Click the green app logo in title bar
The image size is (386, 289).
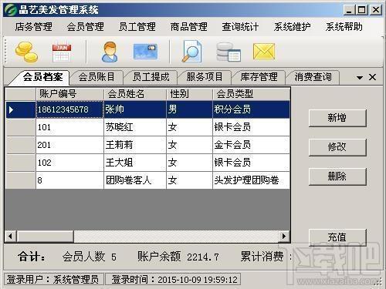point(11,10)
